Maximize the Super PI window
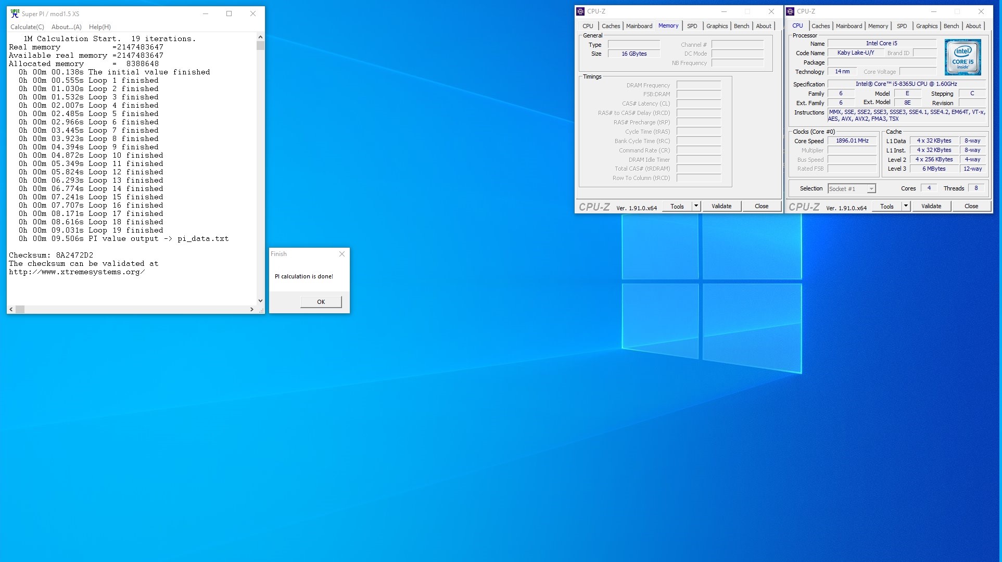 (229, 14)
